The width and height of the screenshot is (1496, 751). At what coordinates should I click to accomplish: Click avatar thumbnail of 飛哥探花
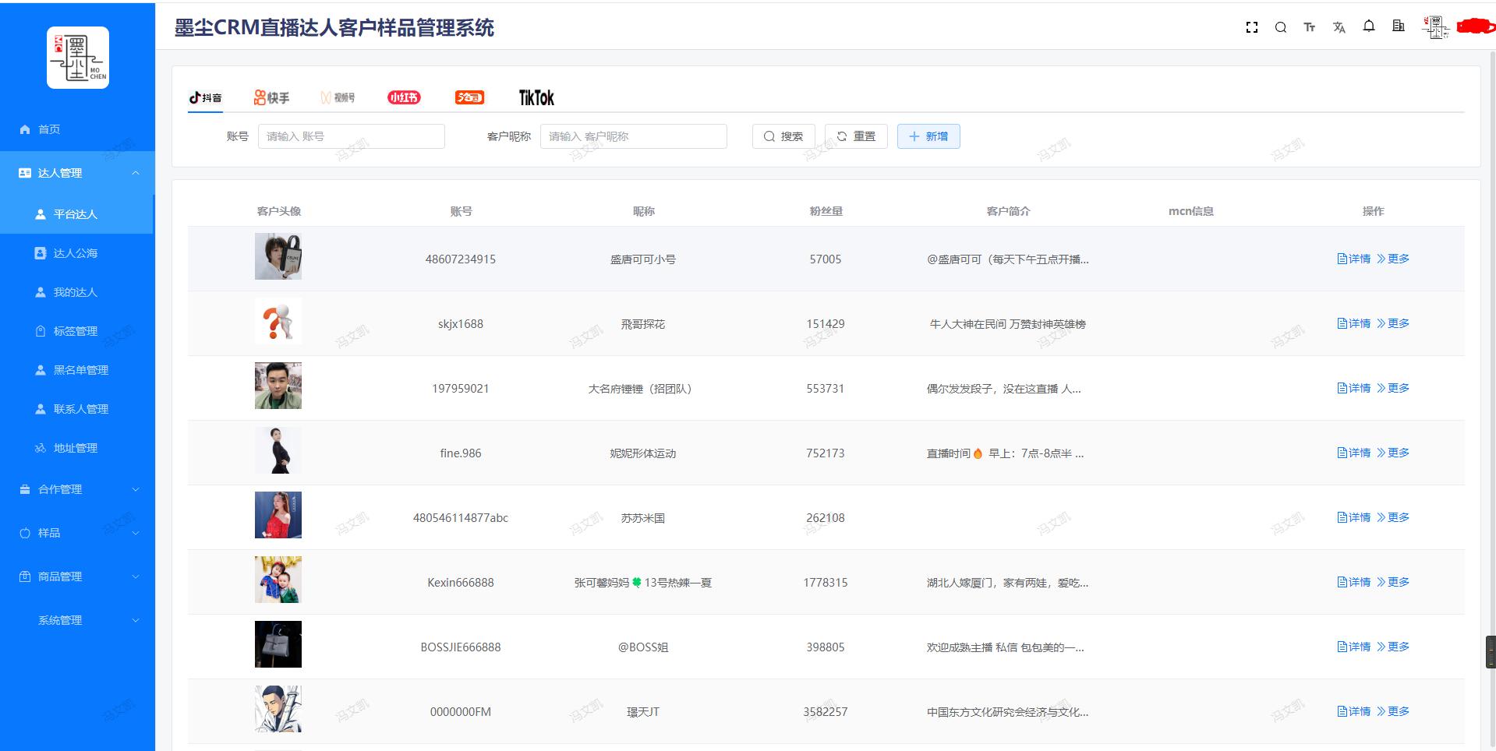278,321
